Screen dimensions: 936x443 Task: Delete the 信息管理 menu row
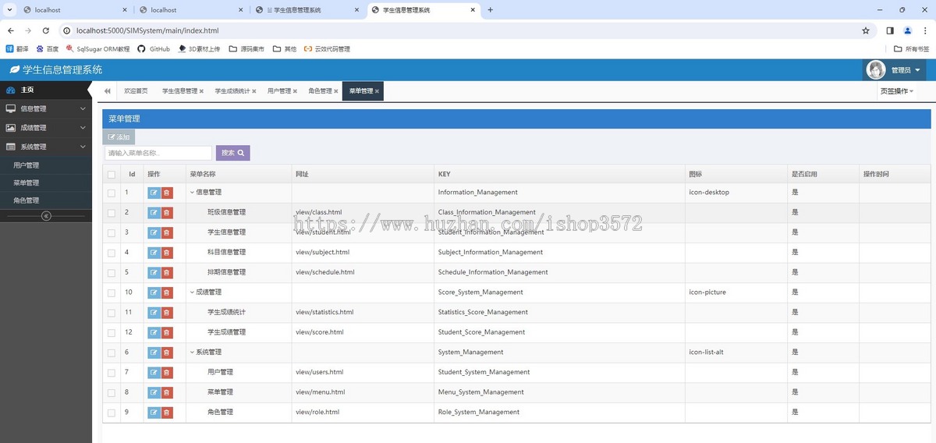click(167, 193)
